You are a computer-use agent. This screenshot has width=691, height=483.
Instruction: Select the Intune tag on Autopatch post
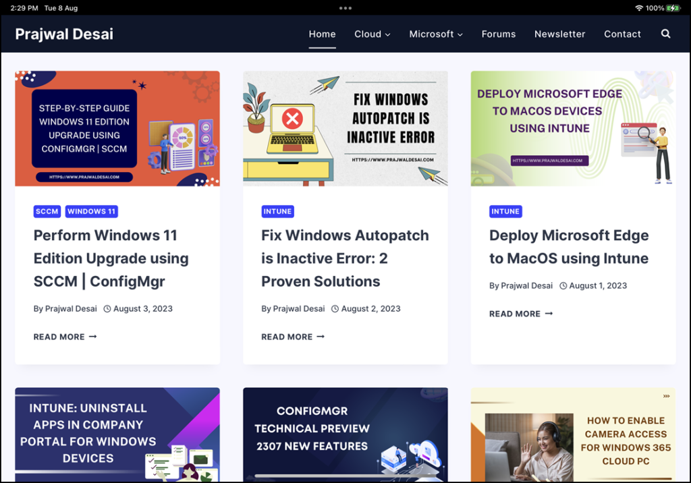point(277,212)
